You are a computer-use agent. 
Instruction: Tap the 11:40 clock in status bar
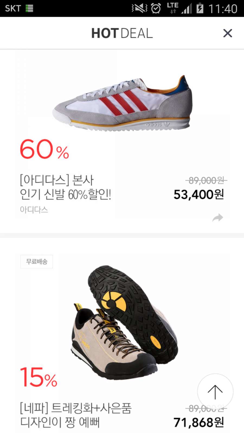pyautogui.click(x=223, y=9)
